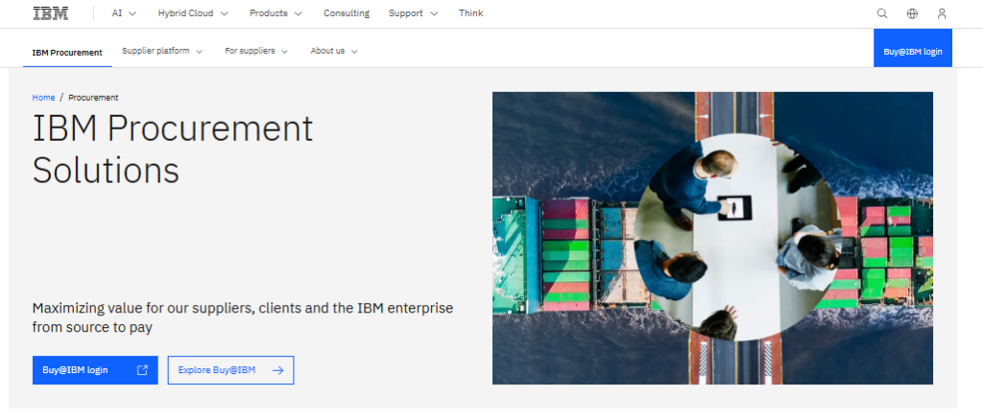Screen dimensions: 983x420
Task: Click the IBM logo
Action: (x=51, y=13)
